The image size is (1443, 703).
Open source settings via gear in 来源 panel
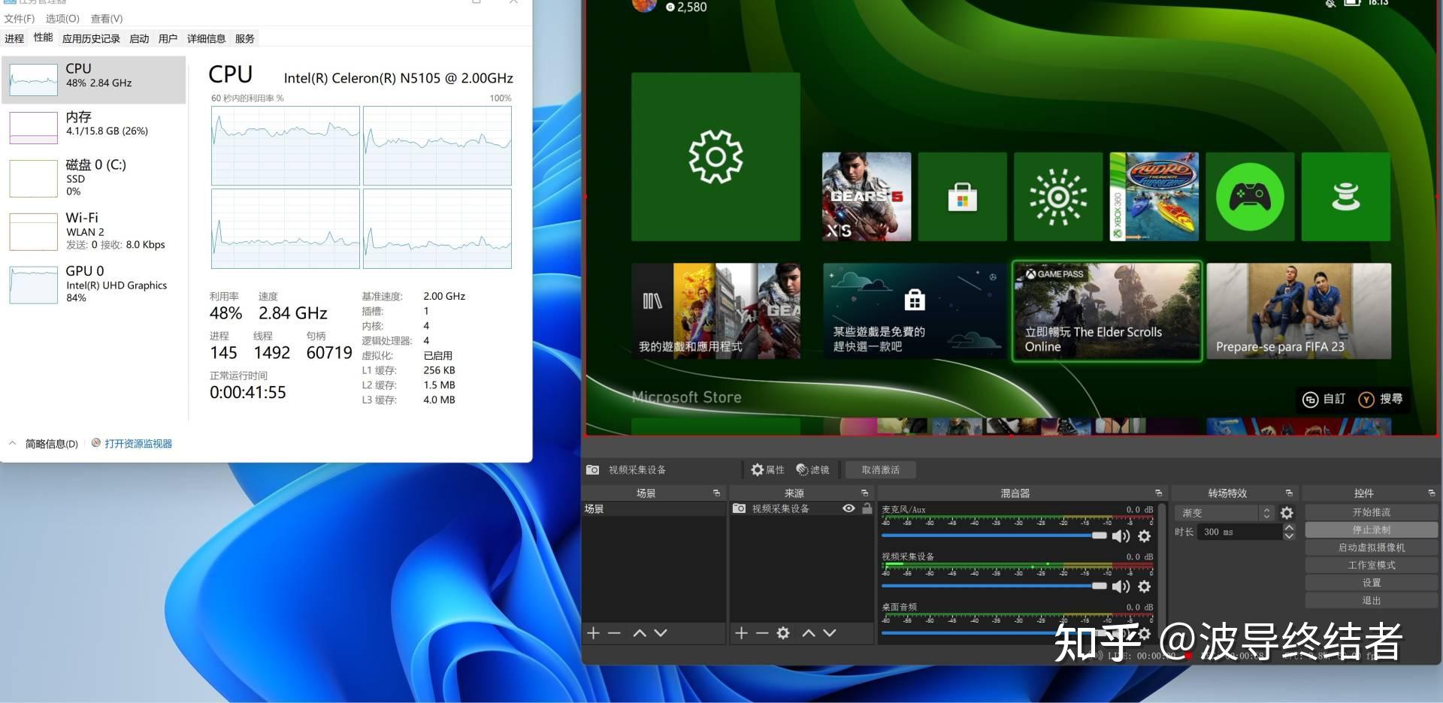pos(783,633)
